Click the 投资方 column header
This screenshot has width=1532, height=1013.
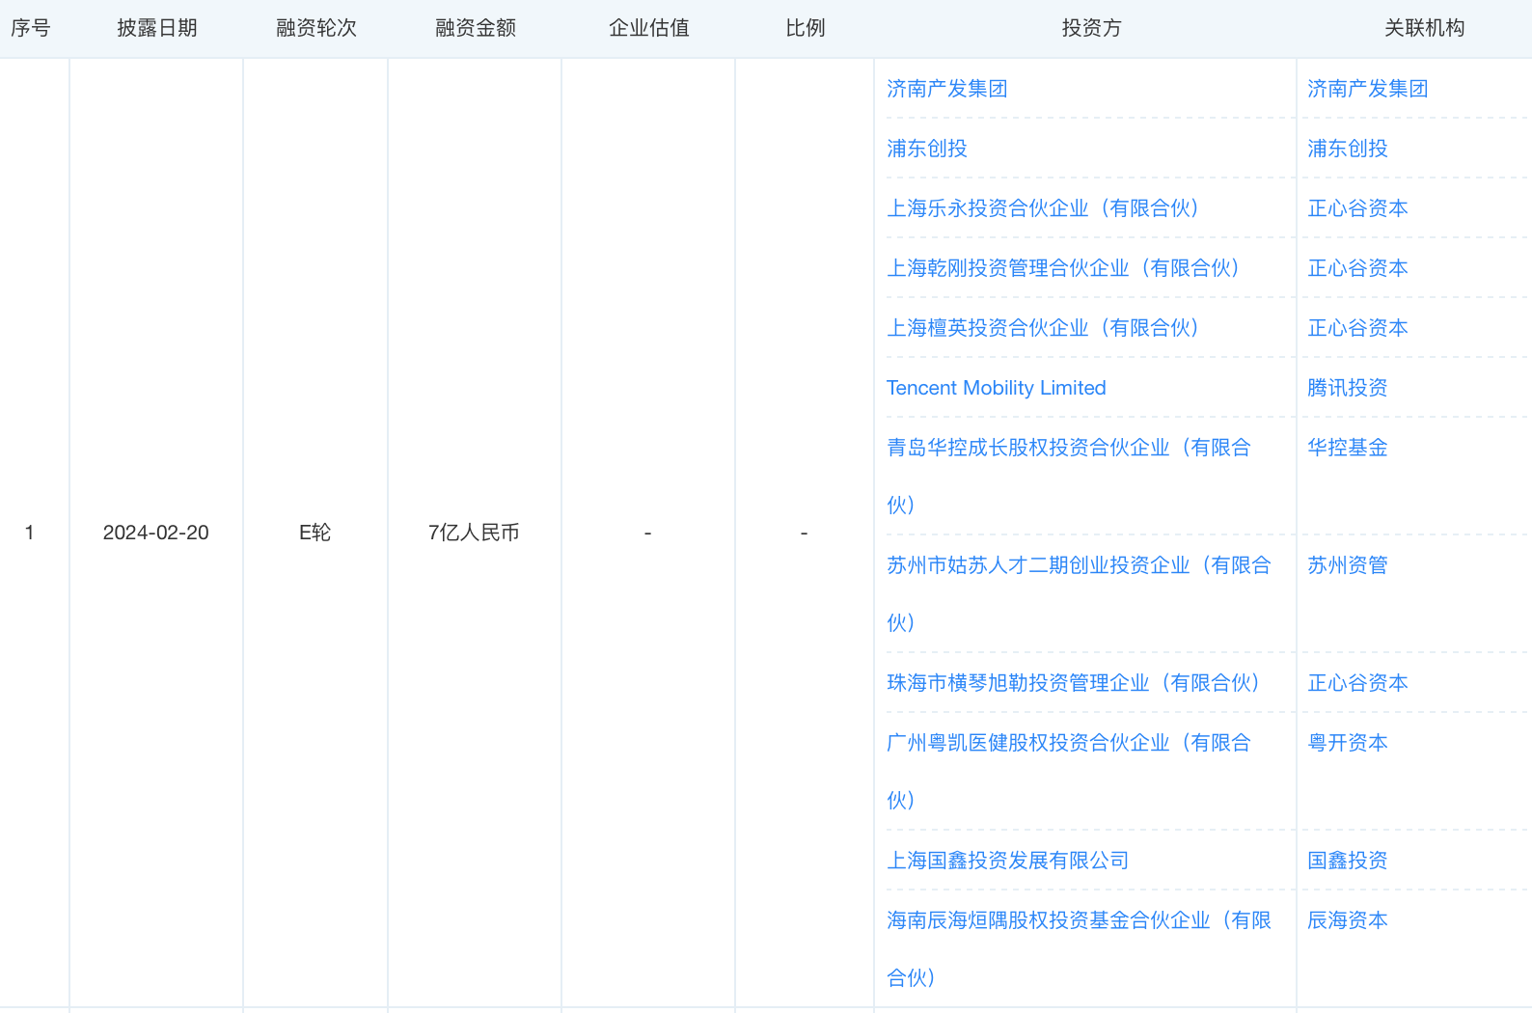(1091, 28)
